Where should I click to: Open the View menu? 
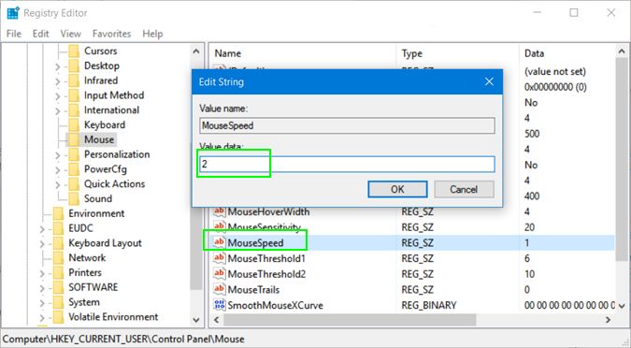[70, 34]
